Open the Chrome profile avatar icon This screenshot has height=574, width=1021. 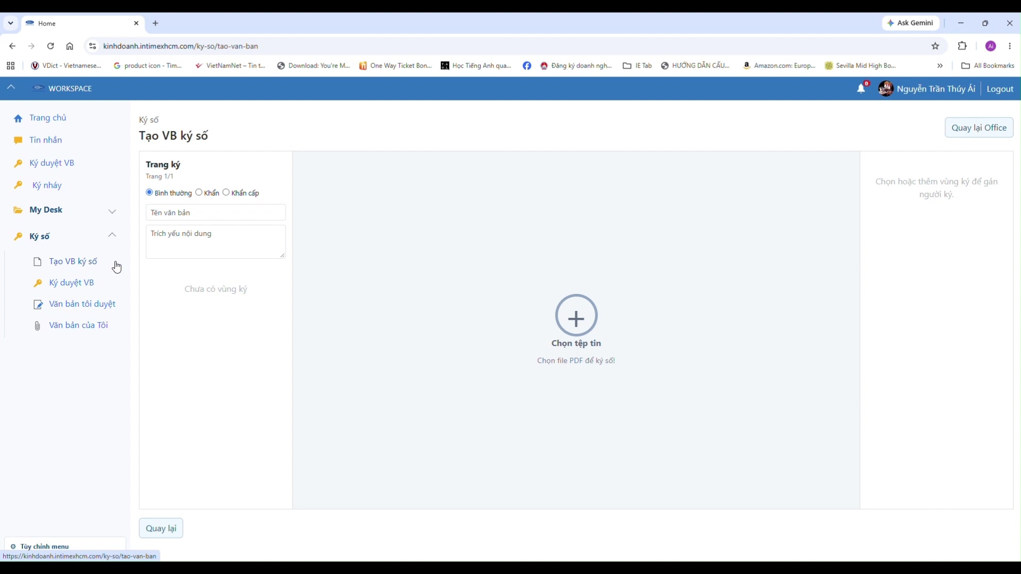pos(991,46)
